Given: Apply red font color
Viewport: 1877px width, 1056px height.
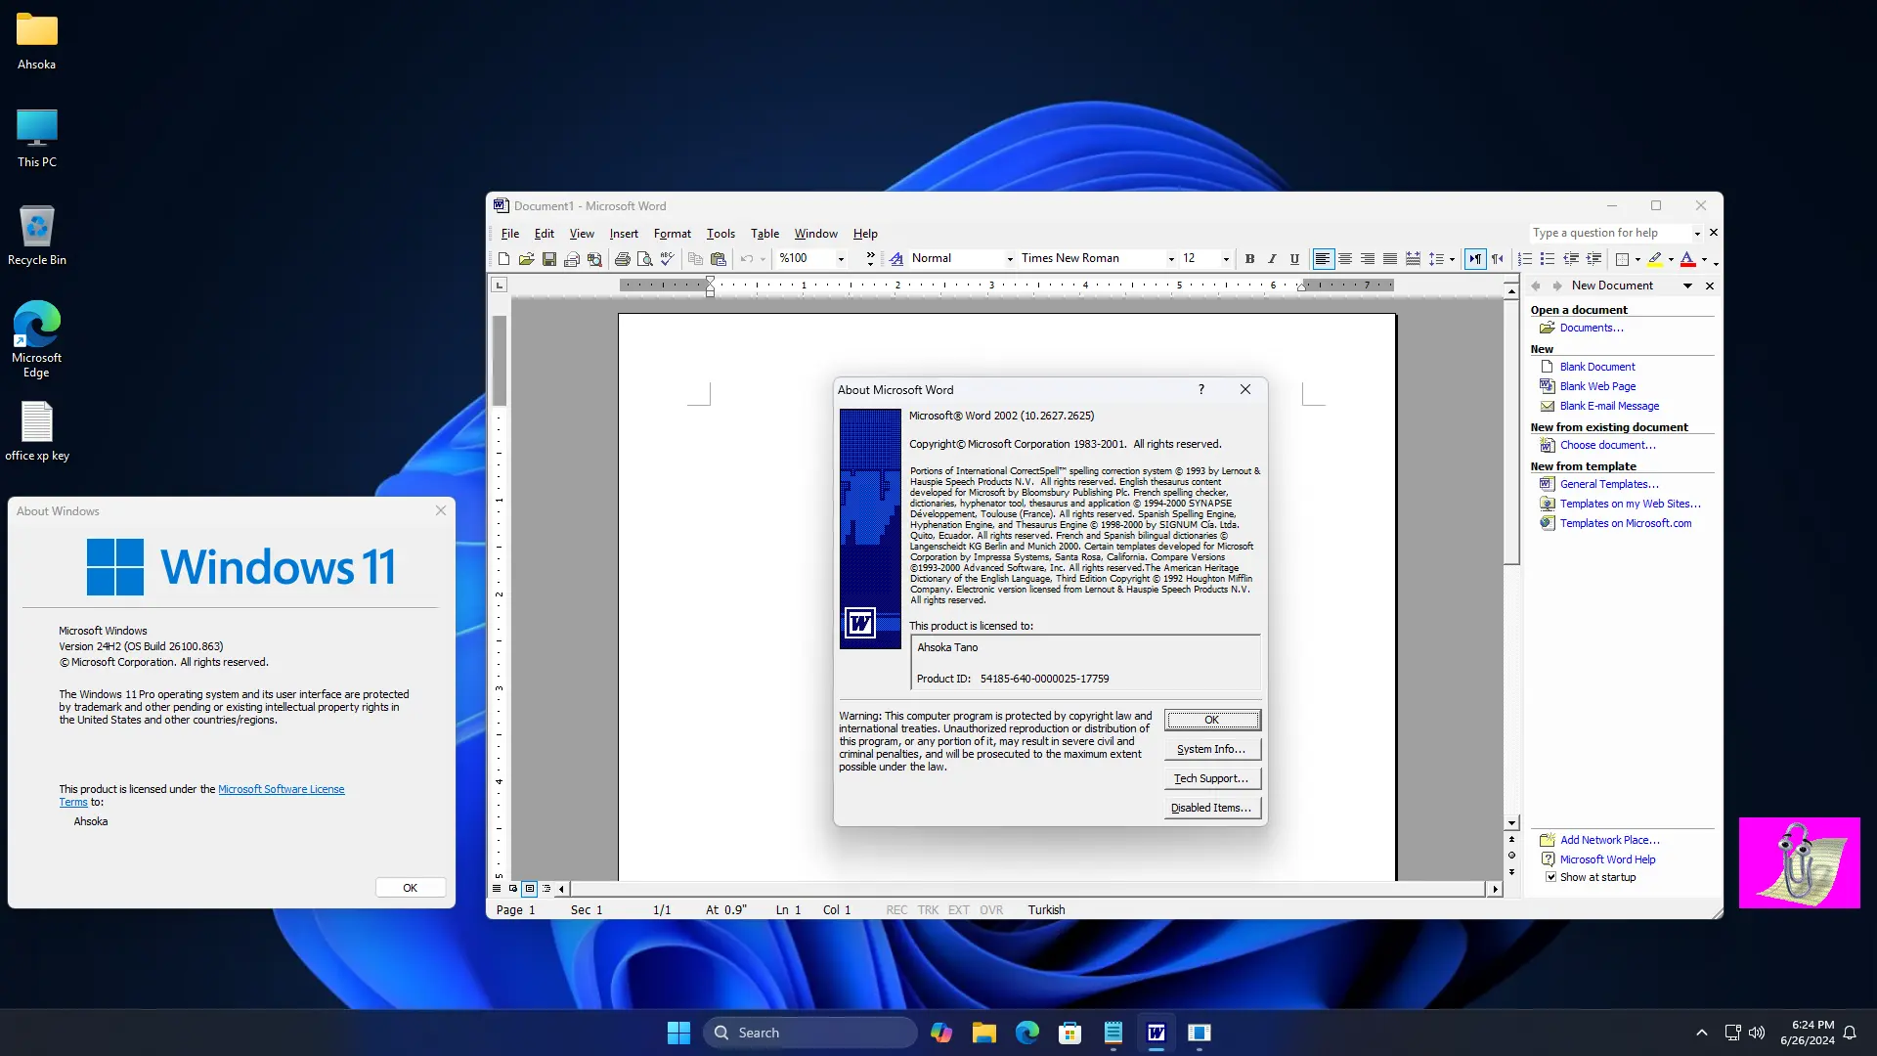Looking at the screenshot, I should 1687,259.
